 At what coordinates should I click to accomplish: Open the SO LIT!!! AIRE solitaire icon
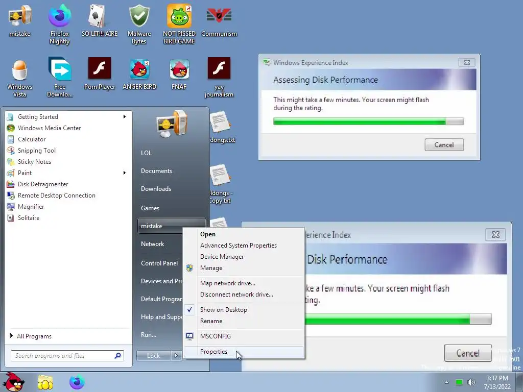click(x=100, y=20)
